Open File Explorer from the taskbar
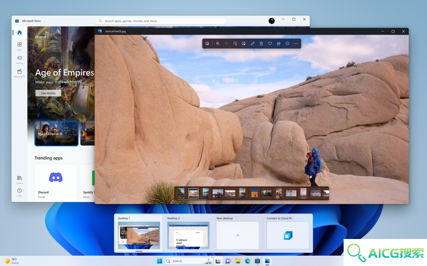 pos(238,261)
